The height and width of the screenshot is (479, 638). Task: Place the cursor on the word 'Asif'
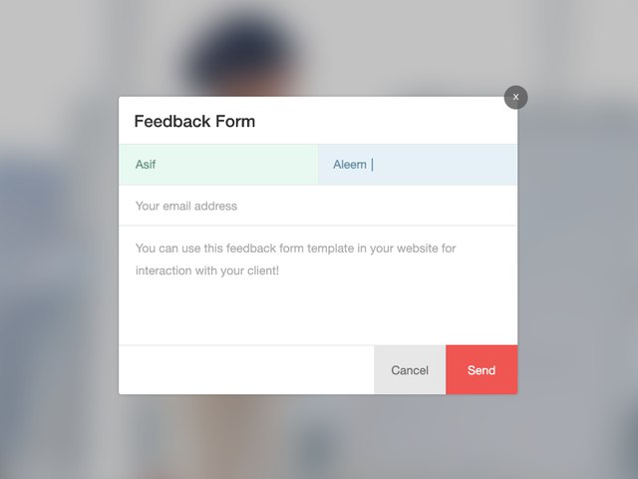pyautogui.click(x=146, y=165)
